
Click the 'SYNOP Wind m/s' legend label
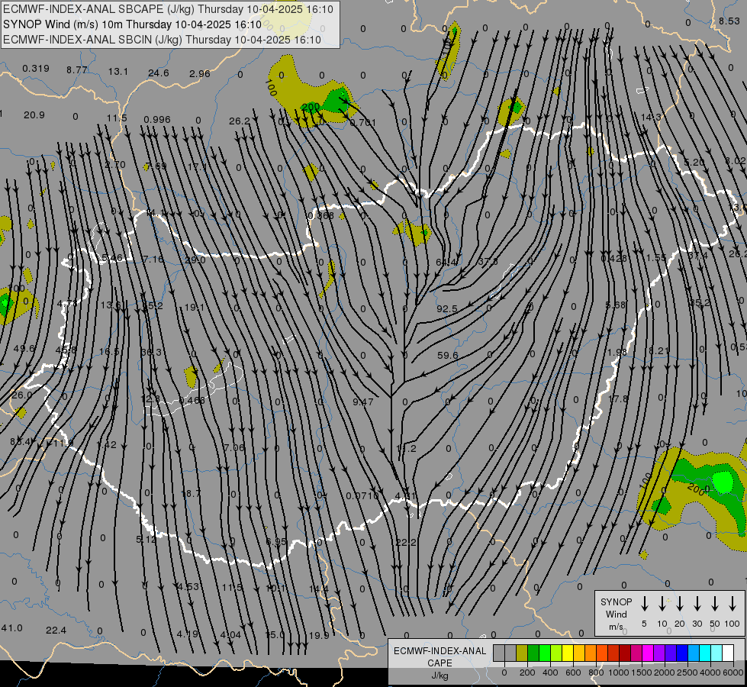pos(616,614)
